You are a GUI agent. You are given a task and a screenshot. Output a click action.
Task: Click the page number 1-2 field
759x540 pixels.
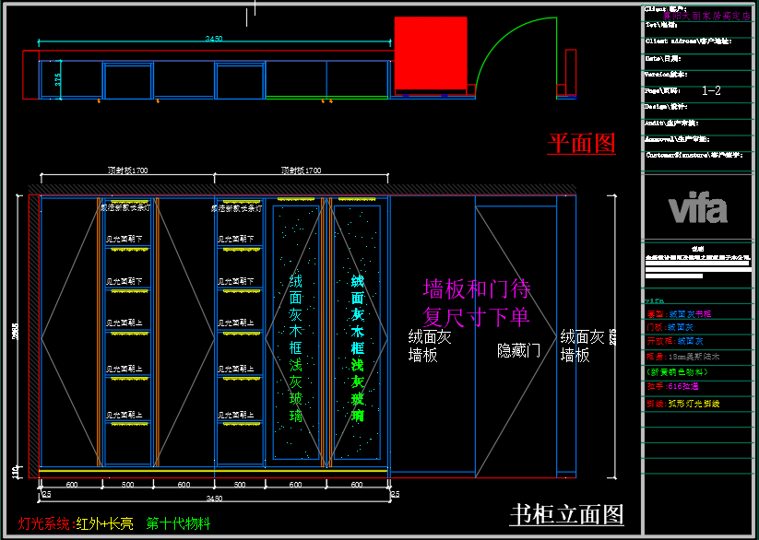point(711,90)
